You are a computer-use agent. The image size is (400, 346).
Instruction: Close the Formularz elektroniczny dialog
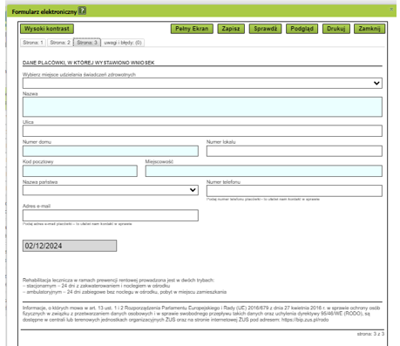click(x=391, y=10)
